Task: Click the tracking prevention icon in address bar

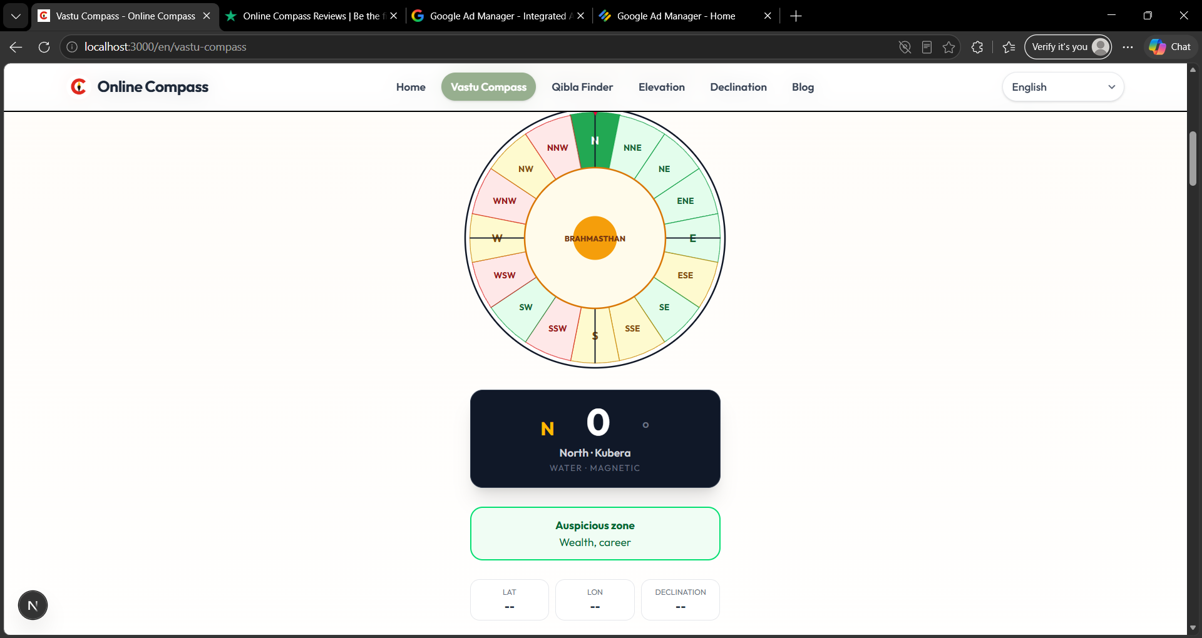Action: click(x=905, y=47)
